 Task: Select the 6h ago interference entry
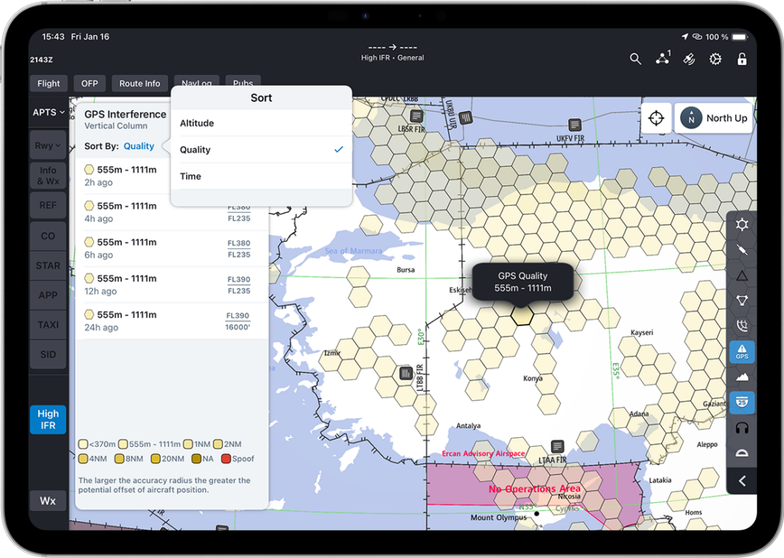tap(172, 249)
